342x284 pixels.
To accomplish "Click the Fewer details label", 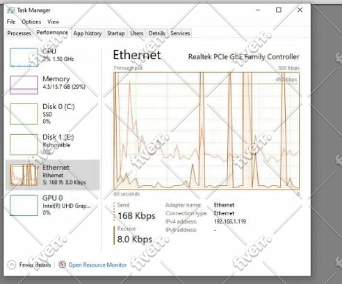I will [35, 265].
